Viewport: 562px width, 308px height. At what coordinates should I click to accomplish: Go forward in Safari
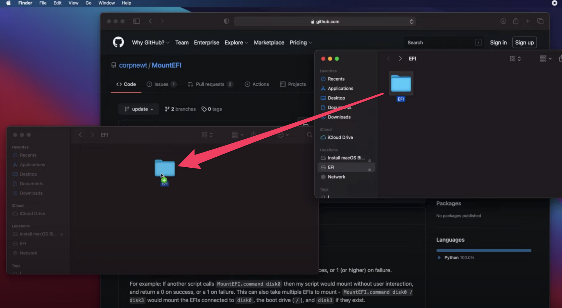point(162,21)
